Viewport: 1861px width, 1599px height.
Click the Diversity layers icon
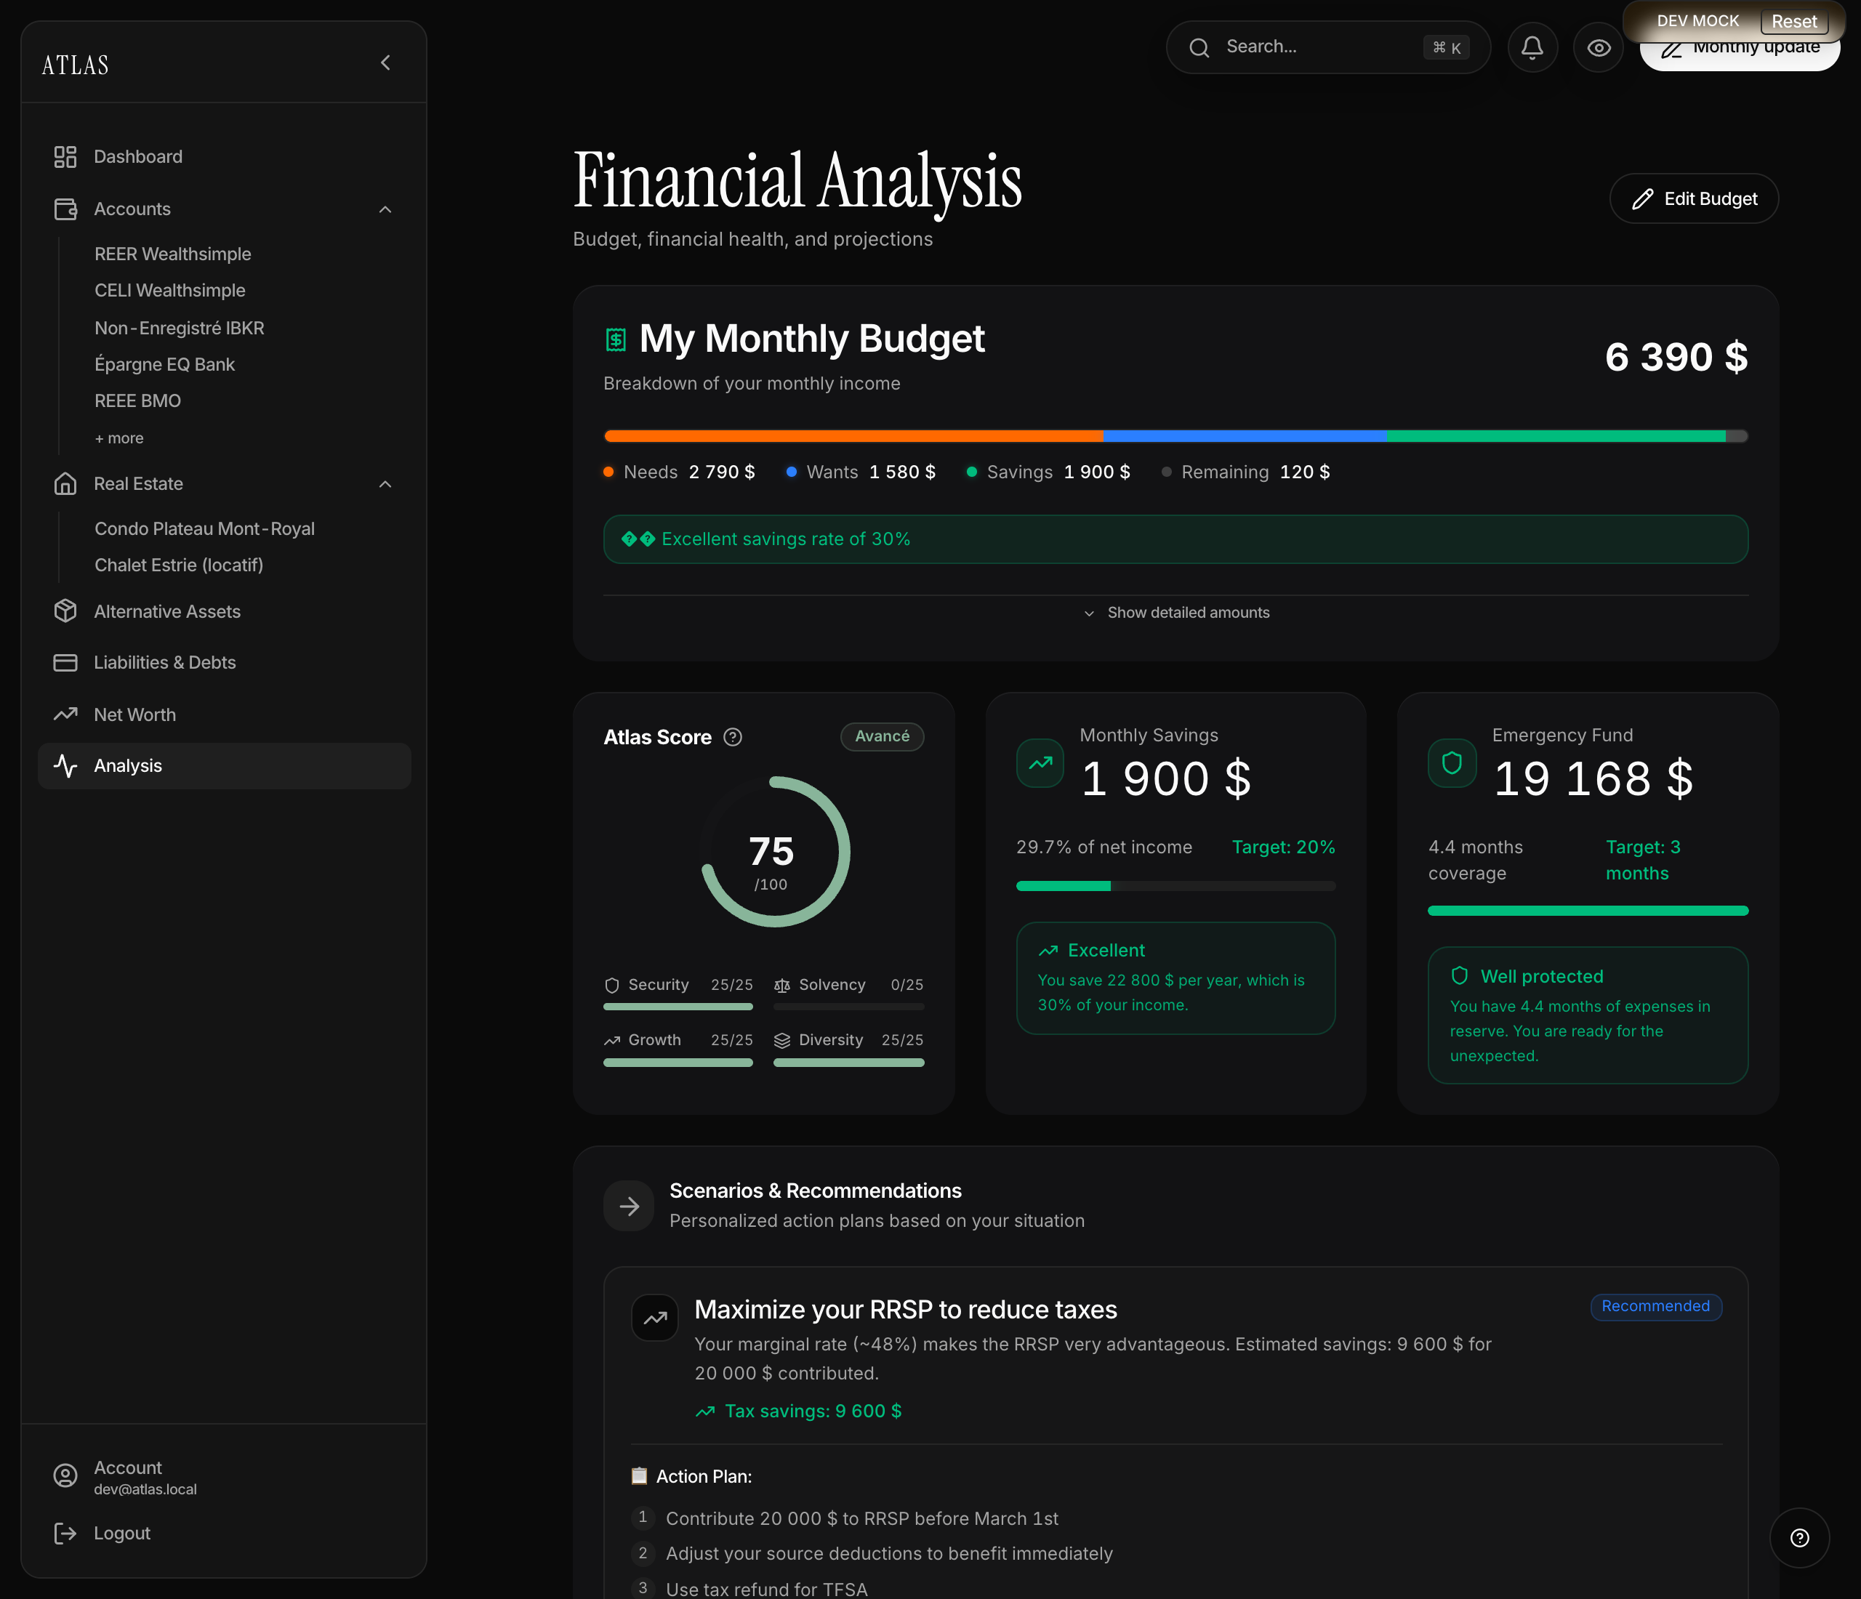coord(782,1041)
